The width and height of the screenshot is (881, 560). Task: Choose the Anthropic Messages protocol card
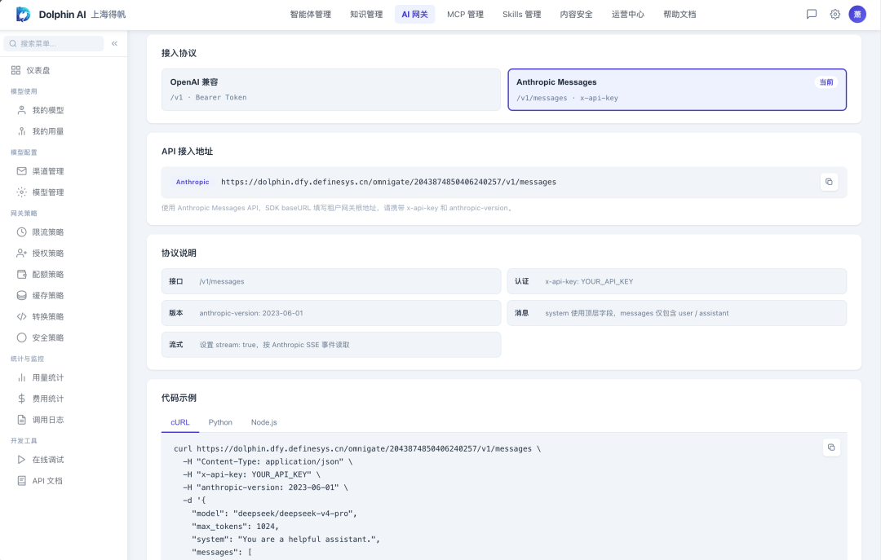tap(677, 90)
